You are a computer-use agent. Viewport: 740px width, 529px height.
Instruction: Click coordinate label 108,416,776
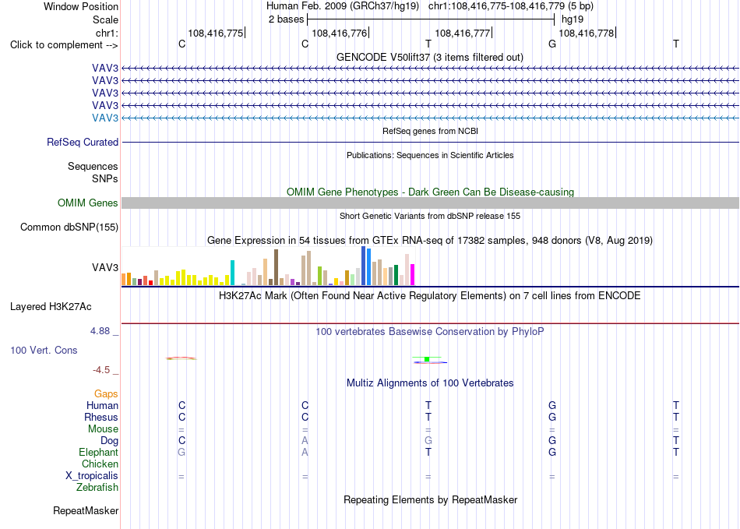click(x=340, y=33)
